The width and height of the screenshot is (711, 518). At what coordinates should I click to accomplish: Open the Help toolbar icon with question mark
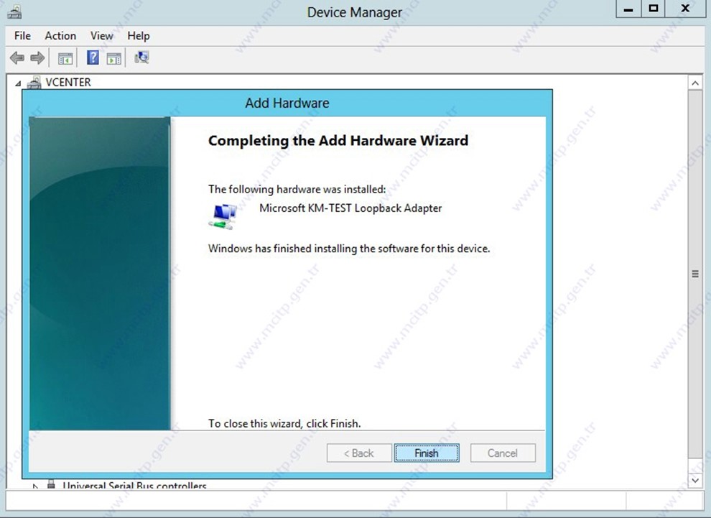click(x=93, y=57)
